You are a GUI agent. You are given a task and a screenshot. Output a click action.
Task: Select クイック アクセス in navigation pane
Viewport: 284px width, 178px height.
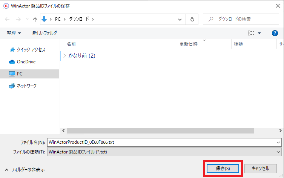click(27, 50)
